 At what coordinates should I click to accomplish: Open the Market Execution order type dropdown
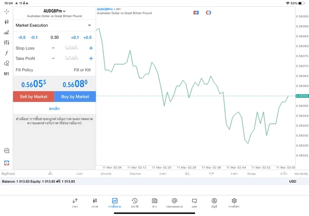54,25
